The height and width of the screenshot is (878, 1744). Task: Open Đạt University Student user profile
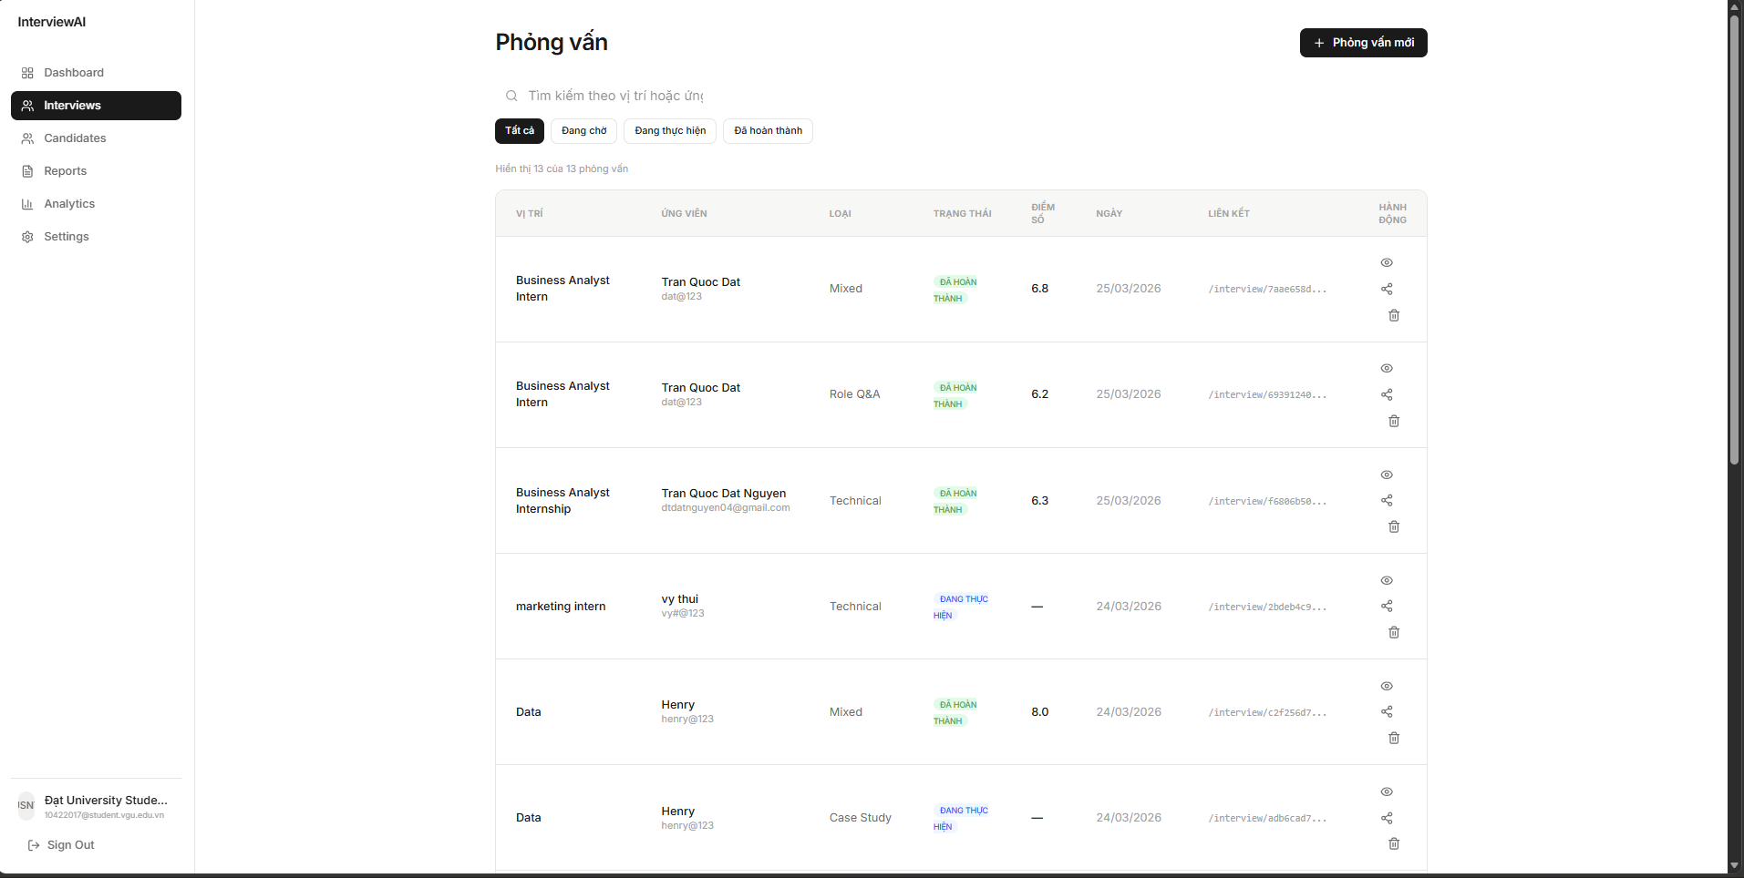coord(96,806)
